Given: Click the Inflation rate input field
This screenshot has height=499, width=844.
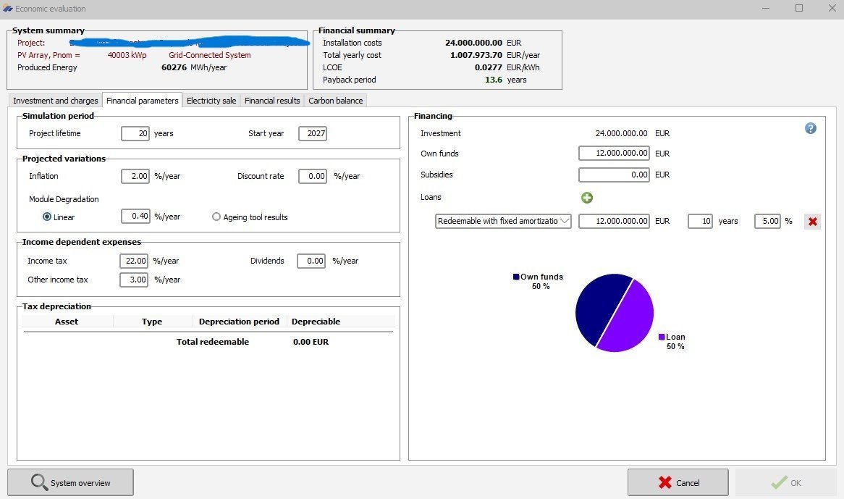Looking at the screenshot, I should click(135, 176).
